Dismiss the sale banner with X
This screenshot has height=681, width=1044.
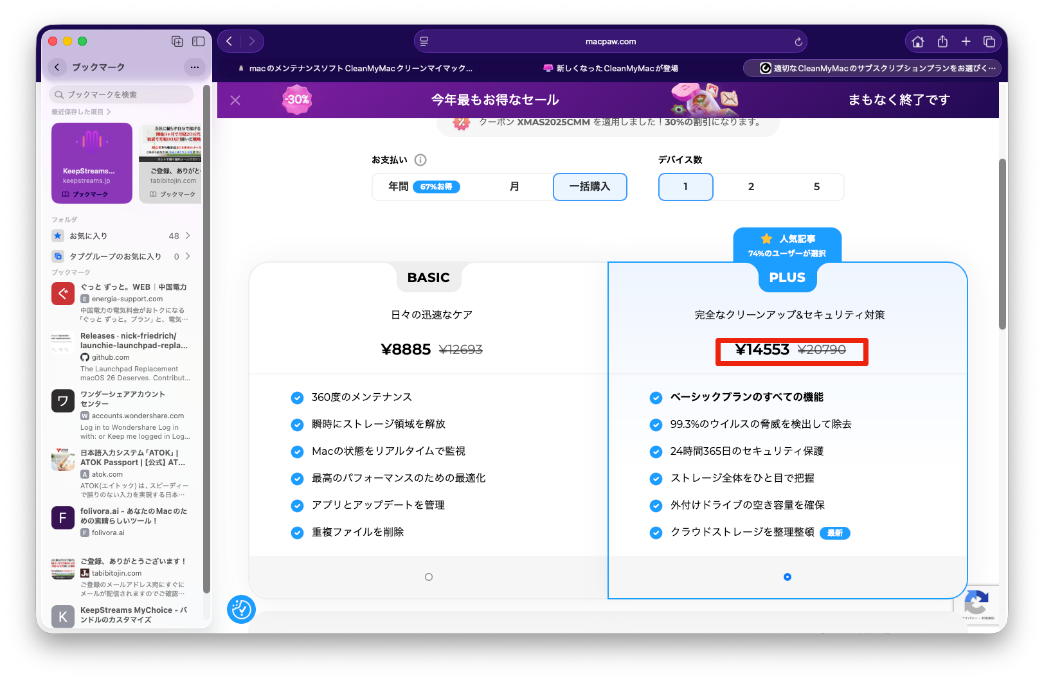pyautogui.click(x=235, y=100)
